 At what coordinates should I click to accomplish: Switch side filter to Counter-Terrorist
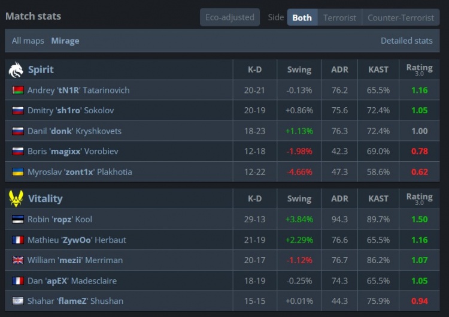coord(401,17)
